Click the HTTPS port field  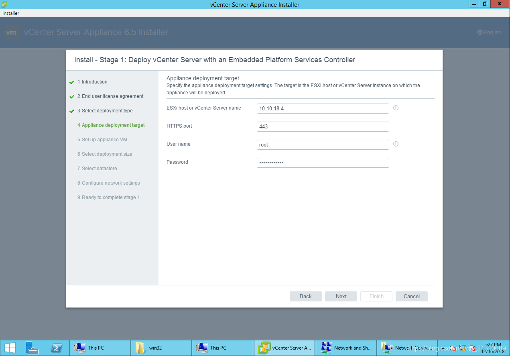coord(323,126)
